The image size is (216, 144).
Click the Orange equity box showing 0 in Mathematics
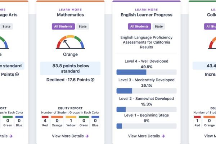(x=57, y=122)
